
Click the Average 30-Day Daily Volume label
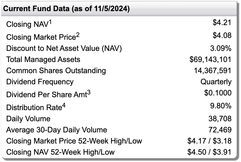(x=57, y=130)
